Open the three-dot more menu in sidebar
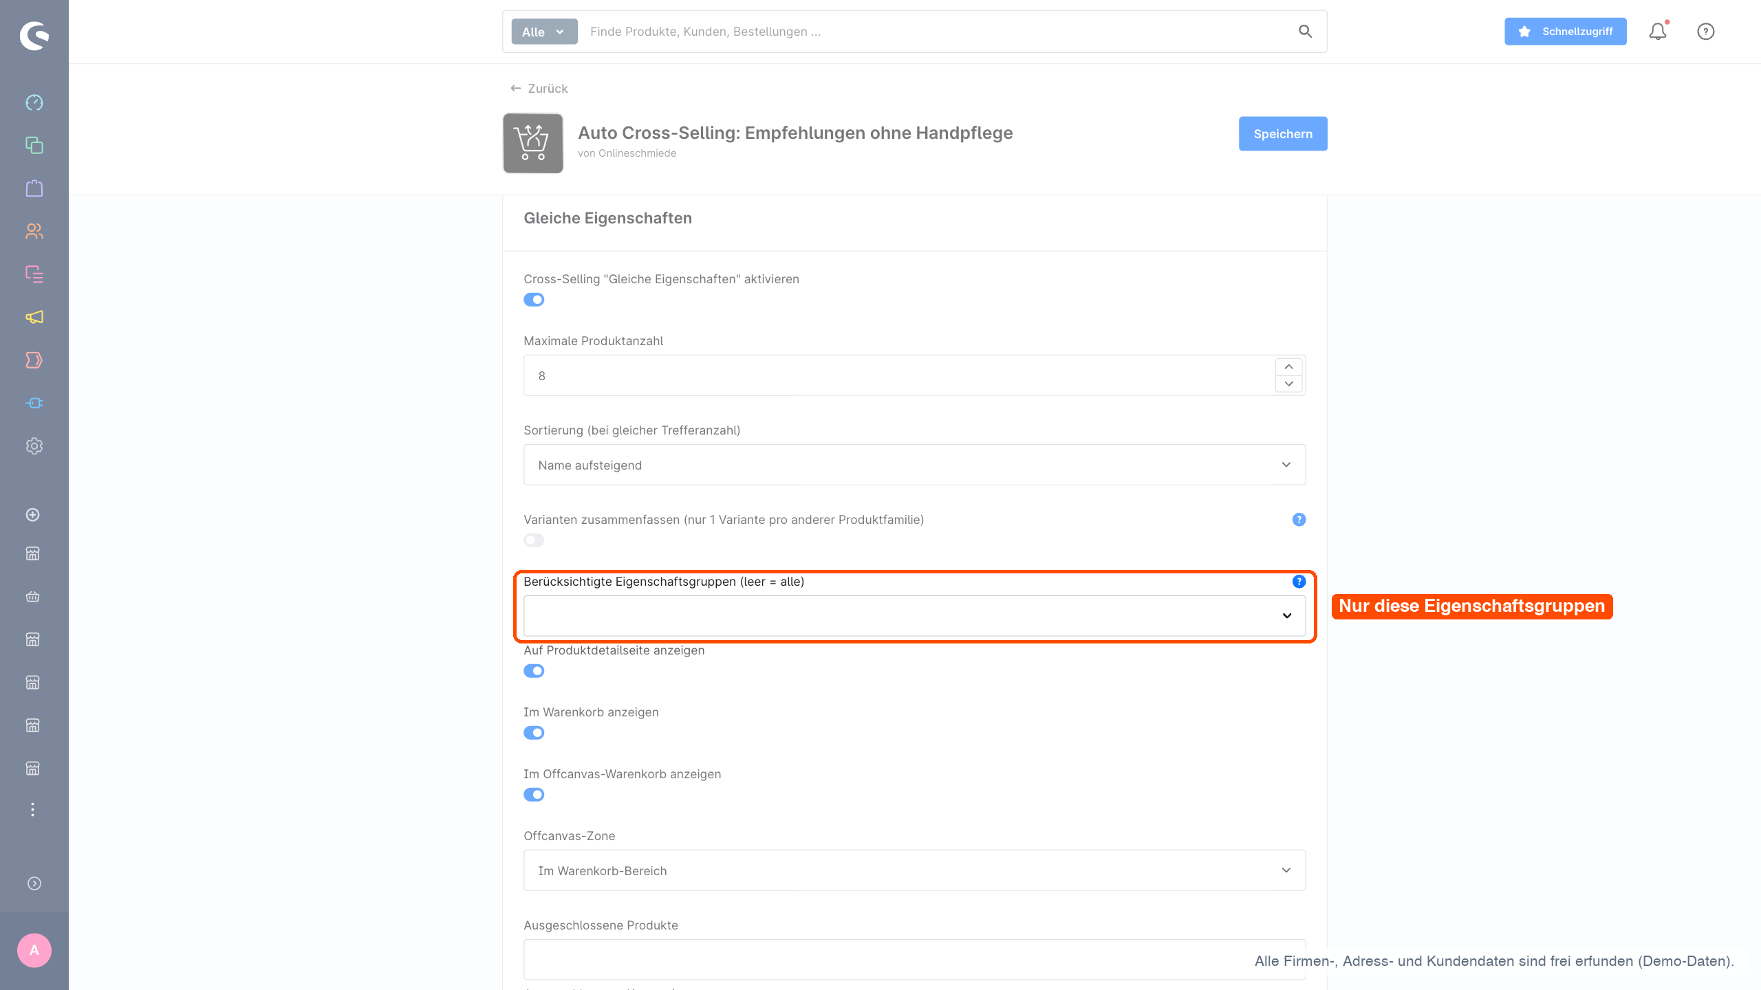Image resolution: width=1761 pixels, height=990 pixels. 32,809
